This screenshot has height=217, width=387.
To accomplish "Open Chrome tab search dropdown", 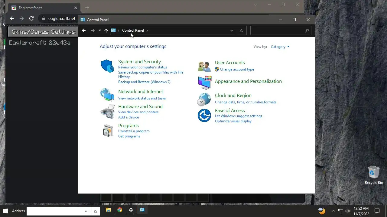I will click(255, 5).
